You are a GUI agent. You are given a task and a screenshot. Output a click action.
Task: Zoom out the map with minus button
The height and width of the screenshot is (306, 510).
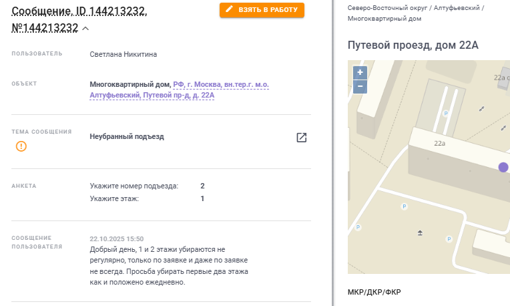pyautogui.click(x=360, y=86)
